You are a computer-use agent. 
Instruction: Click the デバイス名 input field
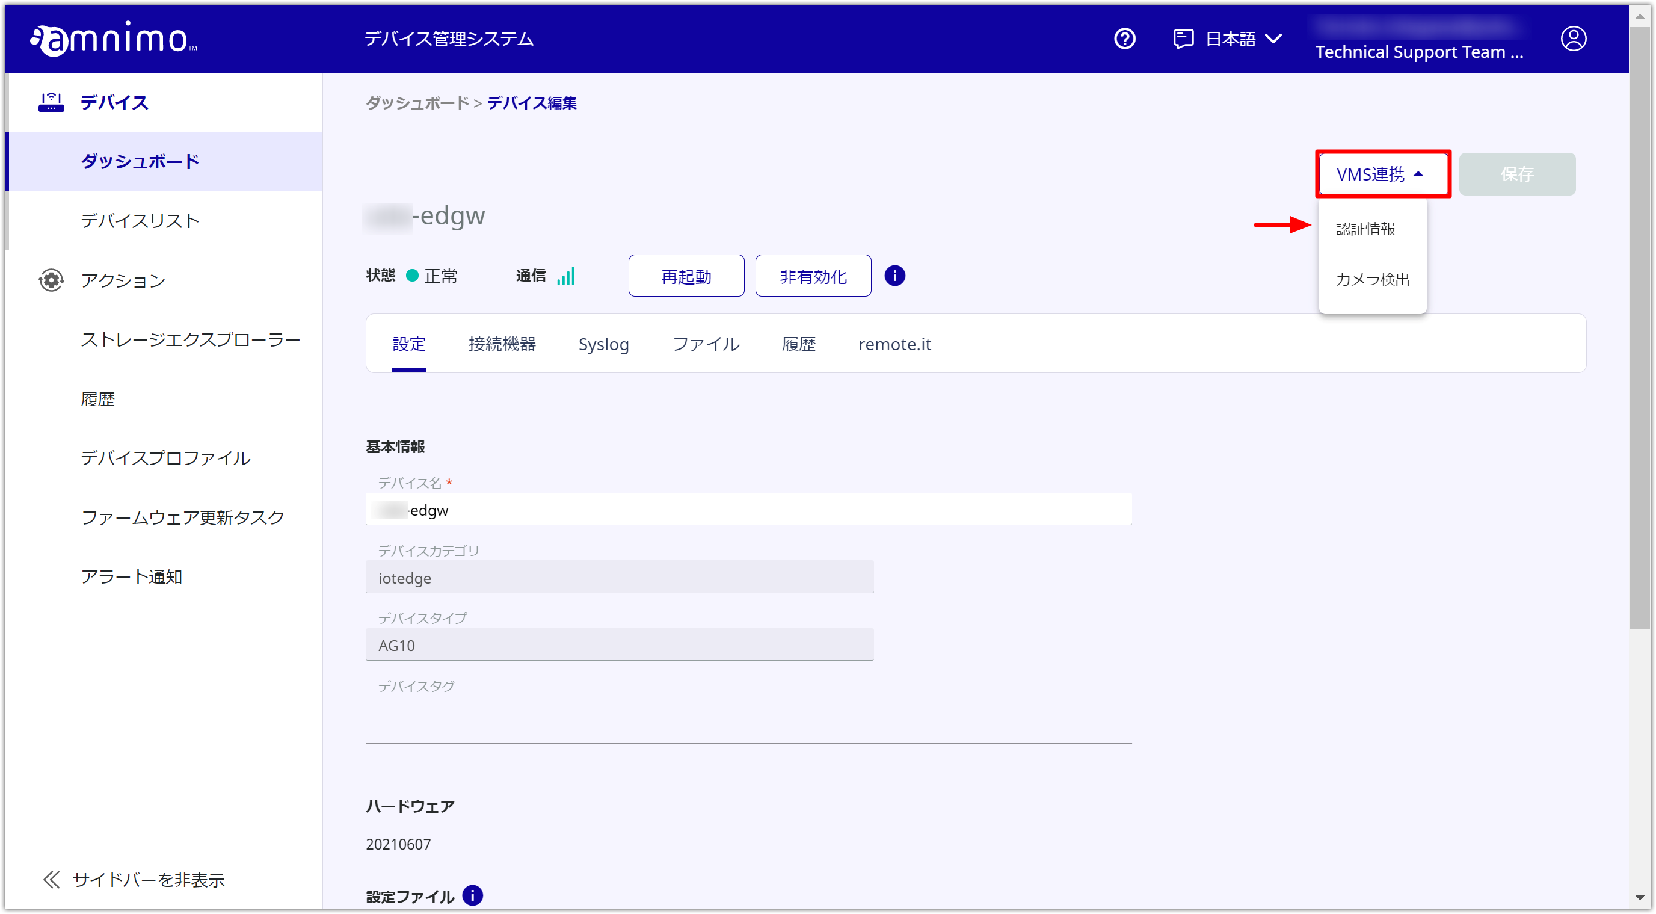click(748, 510)
